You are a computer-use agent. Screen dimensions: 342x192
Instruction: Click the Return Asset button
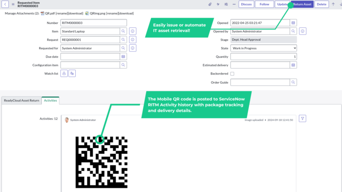(302, 4)
